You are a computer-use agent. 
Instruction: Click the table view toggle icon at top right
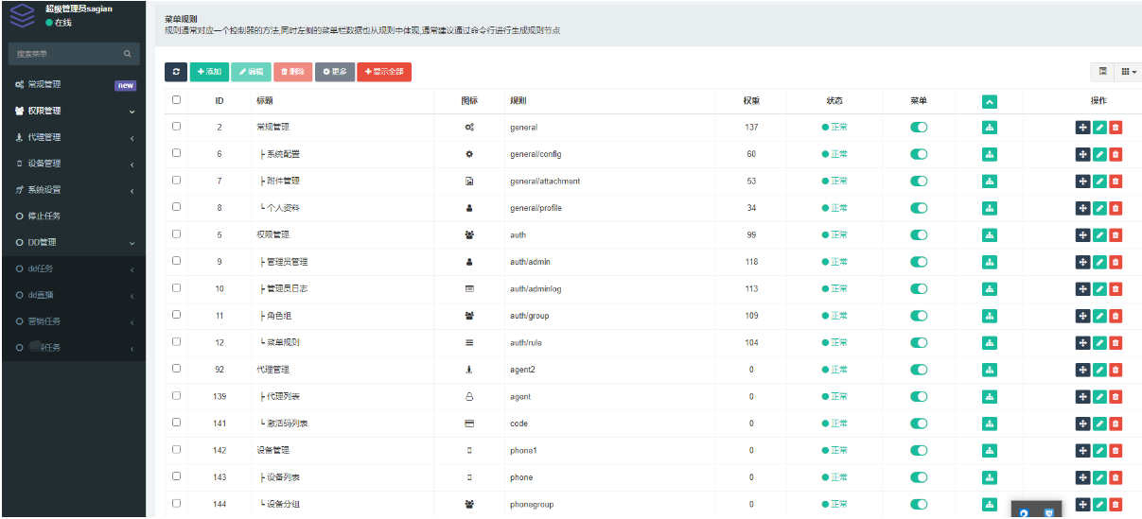tap(1103, 71)
